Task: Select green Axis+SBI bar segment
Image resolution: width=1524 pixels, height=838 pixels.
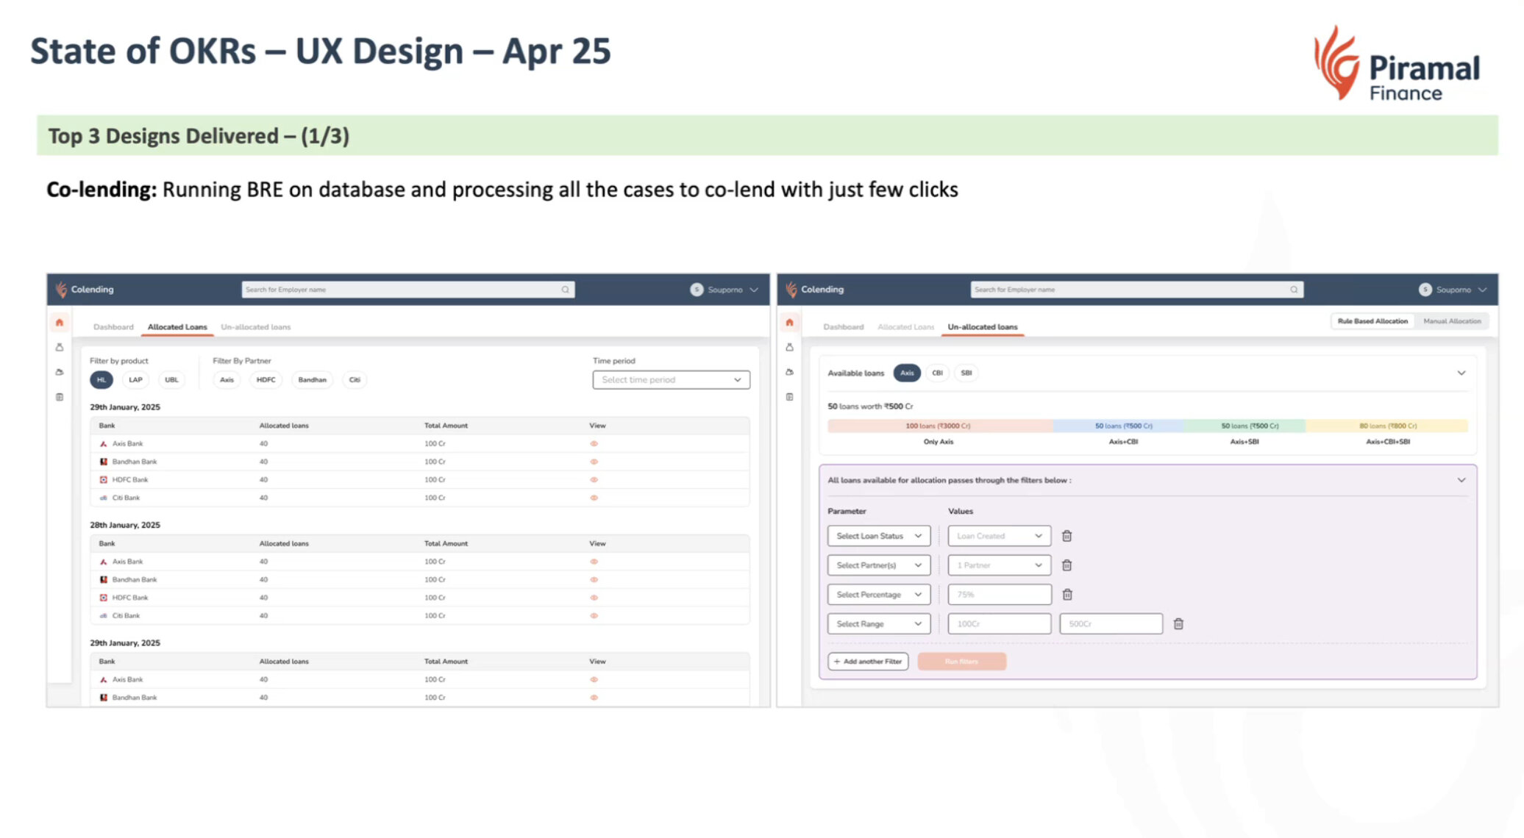Action: [1245, 426]
